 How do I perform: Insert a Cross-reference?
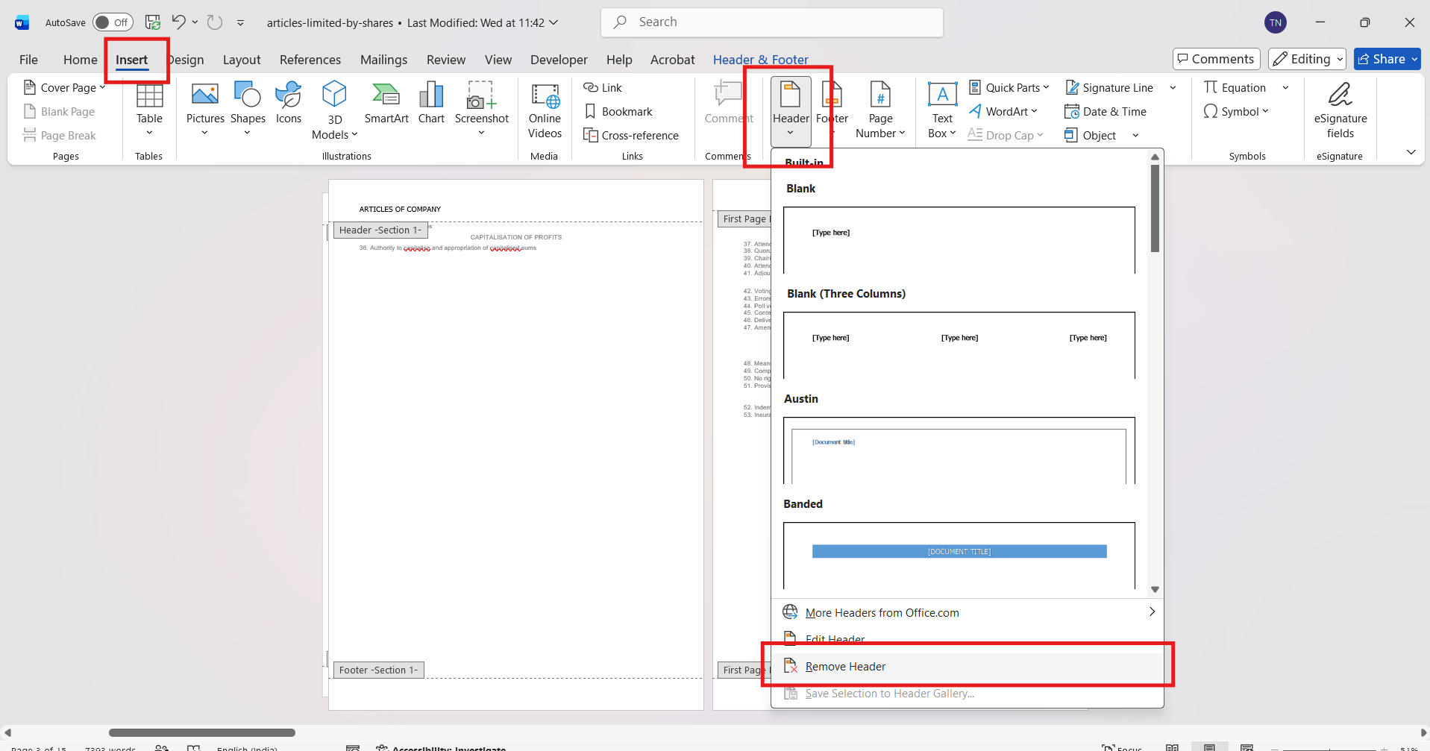(x=631, y=135)
